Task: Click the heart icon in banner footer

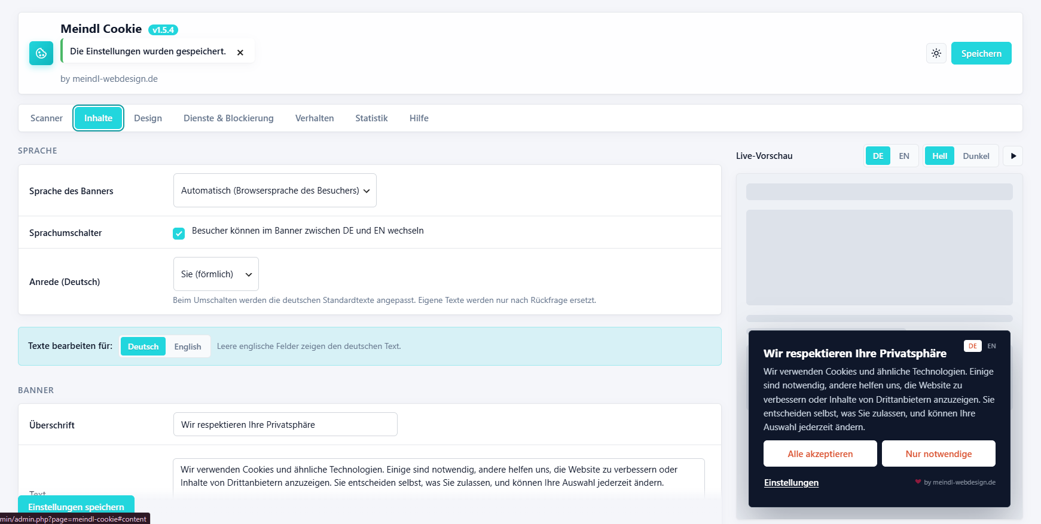Action: pos(918,482)
